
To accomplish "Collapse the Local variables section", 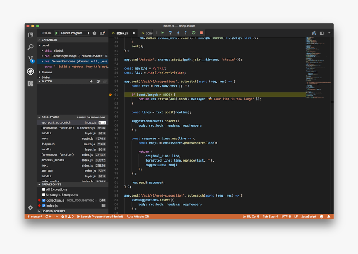I will (41, 45).
